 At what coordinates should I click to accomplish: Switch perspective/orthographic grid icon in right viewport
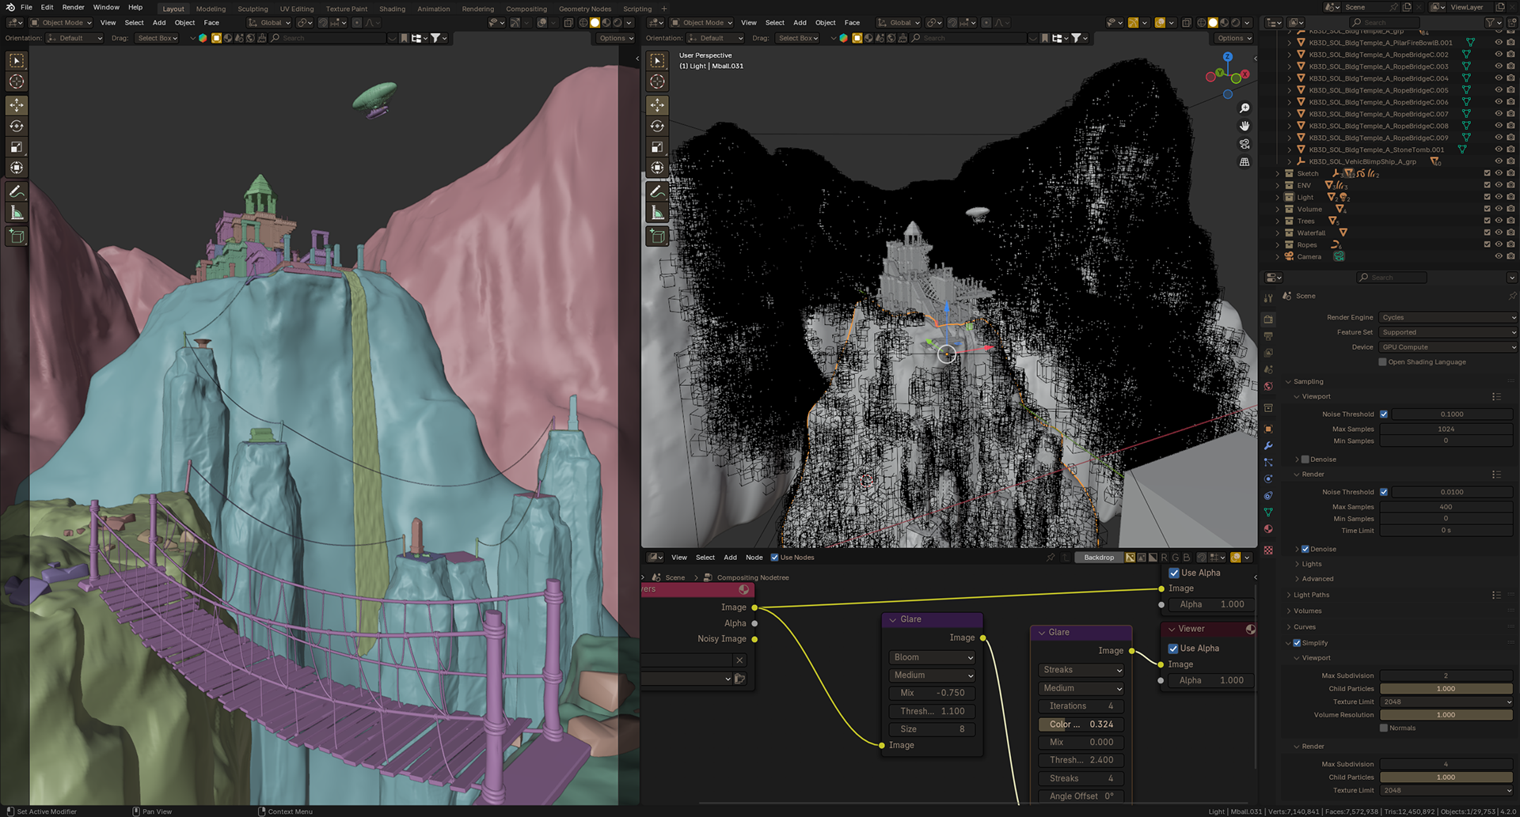(x=1244, y=161)
